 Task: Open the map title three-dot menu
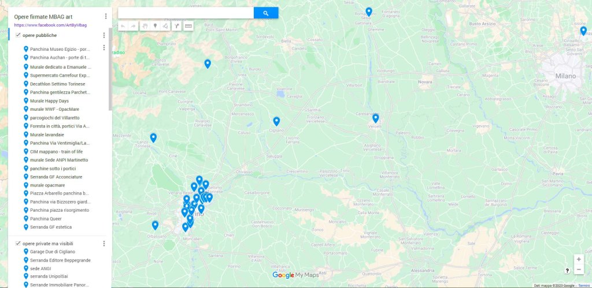coord(106,17)
